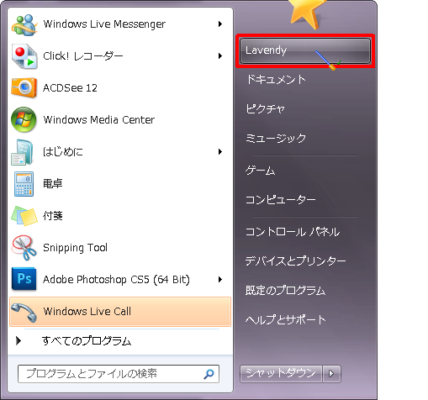
Task: Expand Photoshop CS5 recent files arrow
Action: click(x=220, y=279)
